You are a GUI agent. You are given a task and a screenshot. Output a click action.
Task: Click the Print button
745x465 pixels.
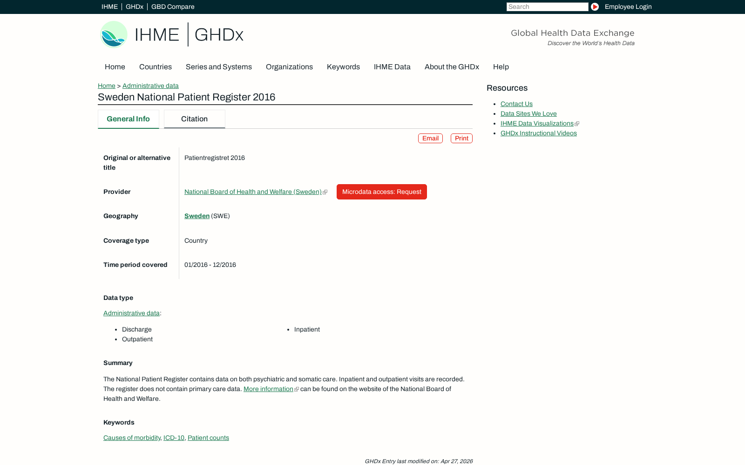click(x=461, y=139)
